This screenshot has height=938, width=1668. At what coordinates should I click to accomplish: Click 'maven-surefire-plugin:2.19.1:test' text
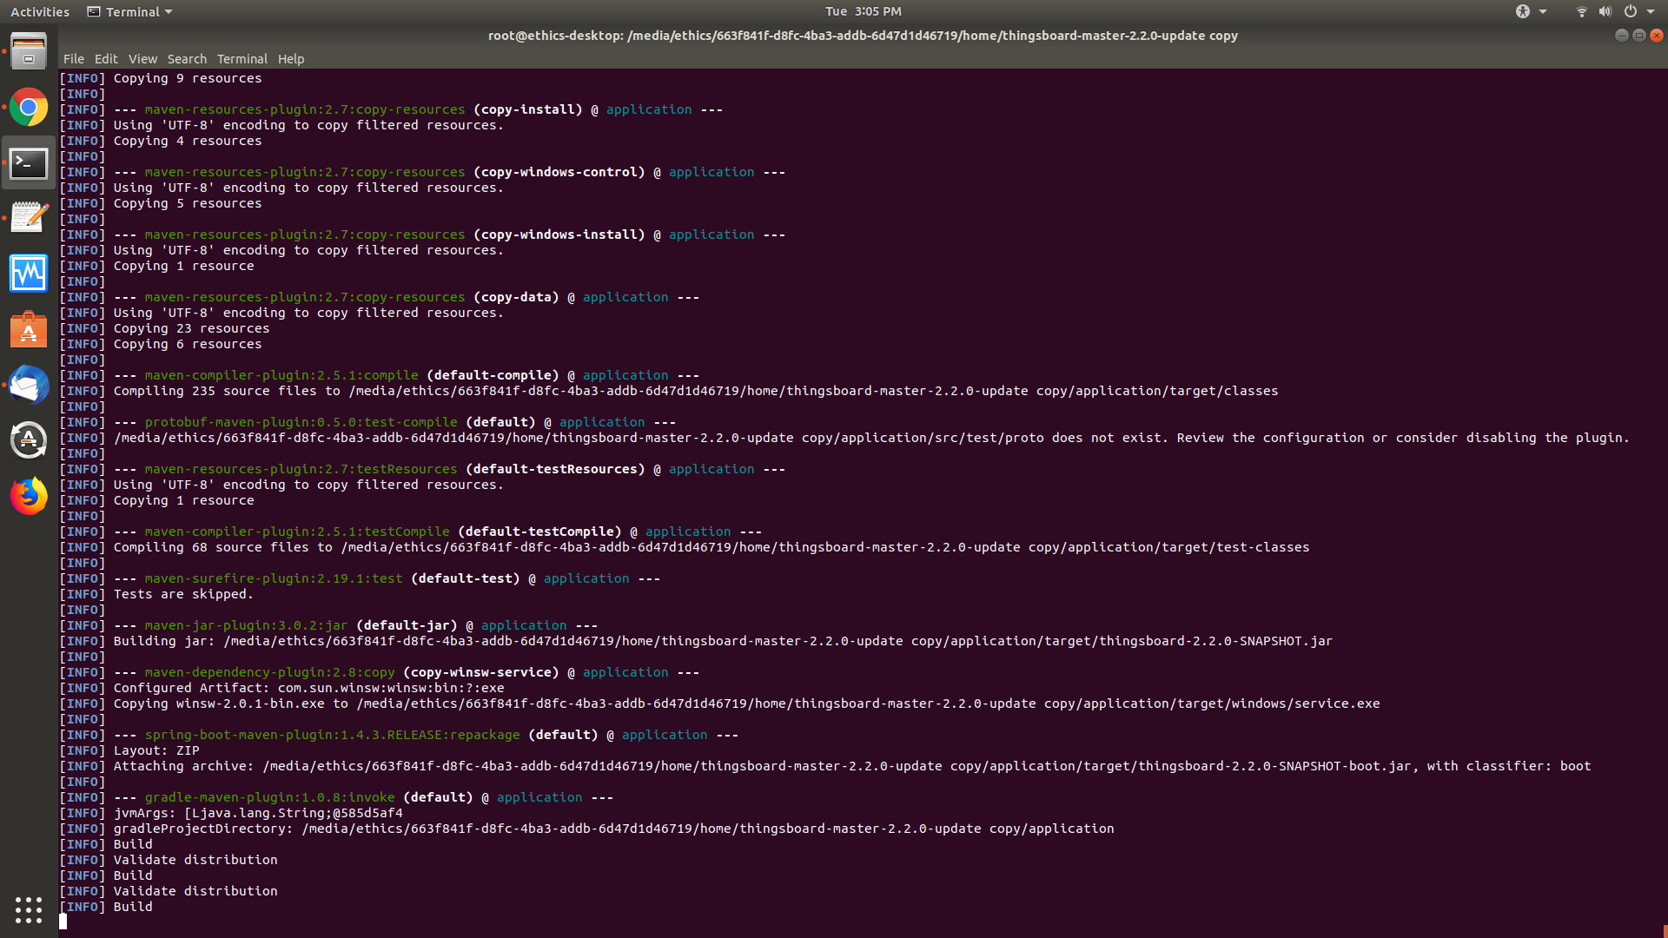274,578
